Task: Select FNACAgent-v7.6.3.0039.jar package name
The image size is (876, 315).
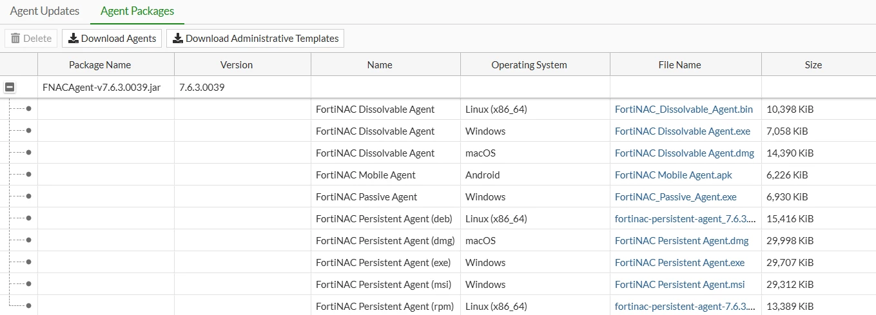Action: 101,87
